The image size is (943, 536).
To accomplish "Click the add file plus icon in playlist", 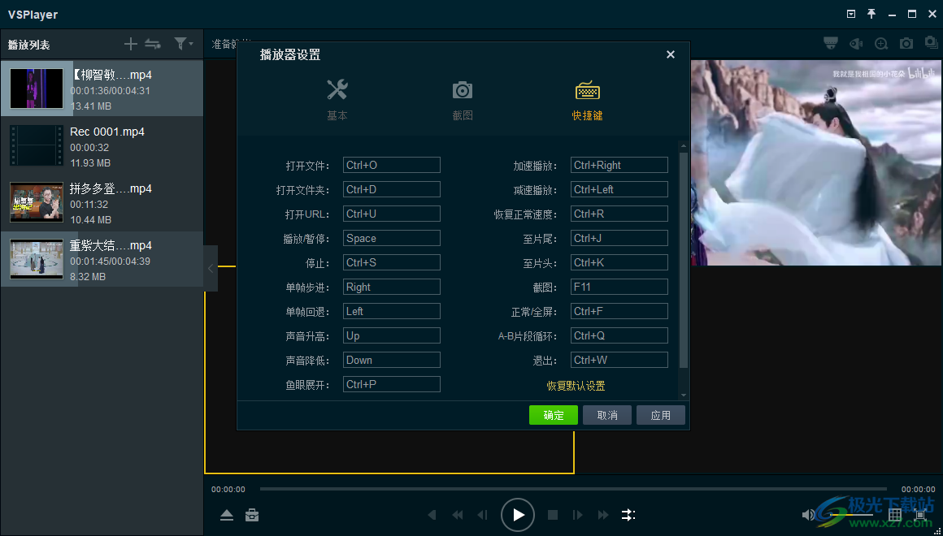I will (x=131, y=44).
